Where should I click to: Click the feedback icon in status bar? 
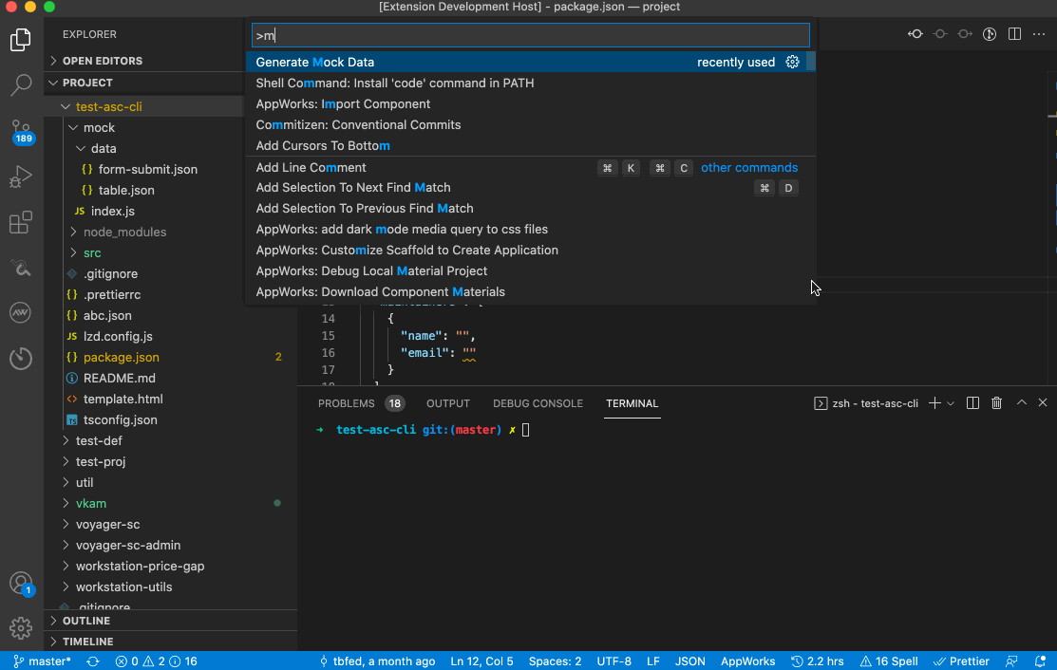click(1011, 661)
